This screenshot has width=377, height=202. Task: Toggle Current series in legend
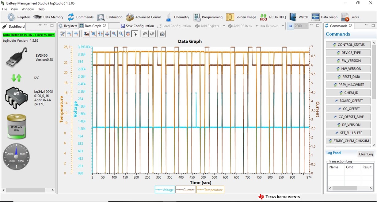186,190
